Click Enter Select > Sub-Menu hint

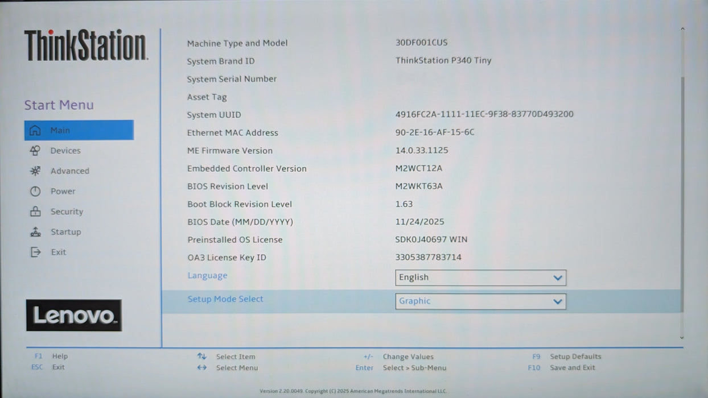(x=401, y=368)
